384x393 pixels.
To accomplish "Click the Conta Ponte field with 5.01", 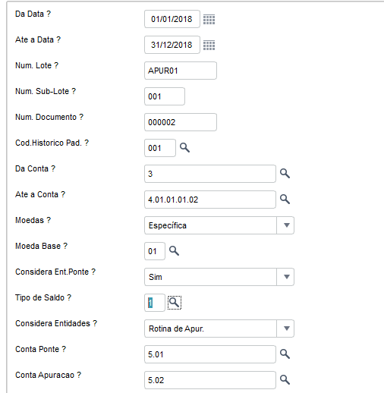I will tap(210, 354).
